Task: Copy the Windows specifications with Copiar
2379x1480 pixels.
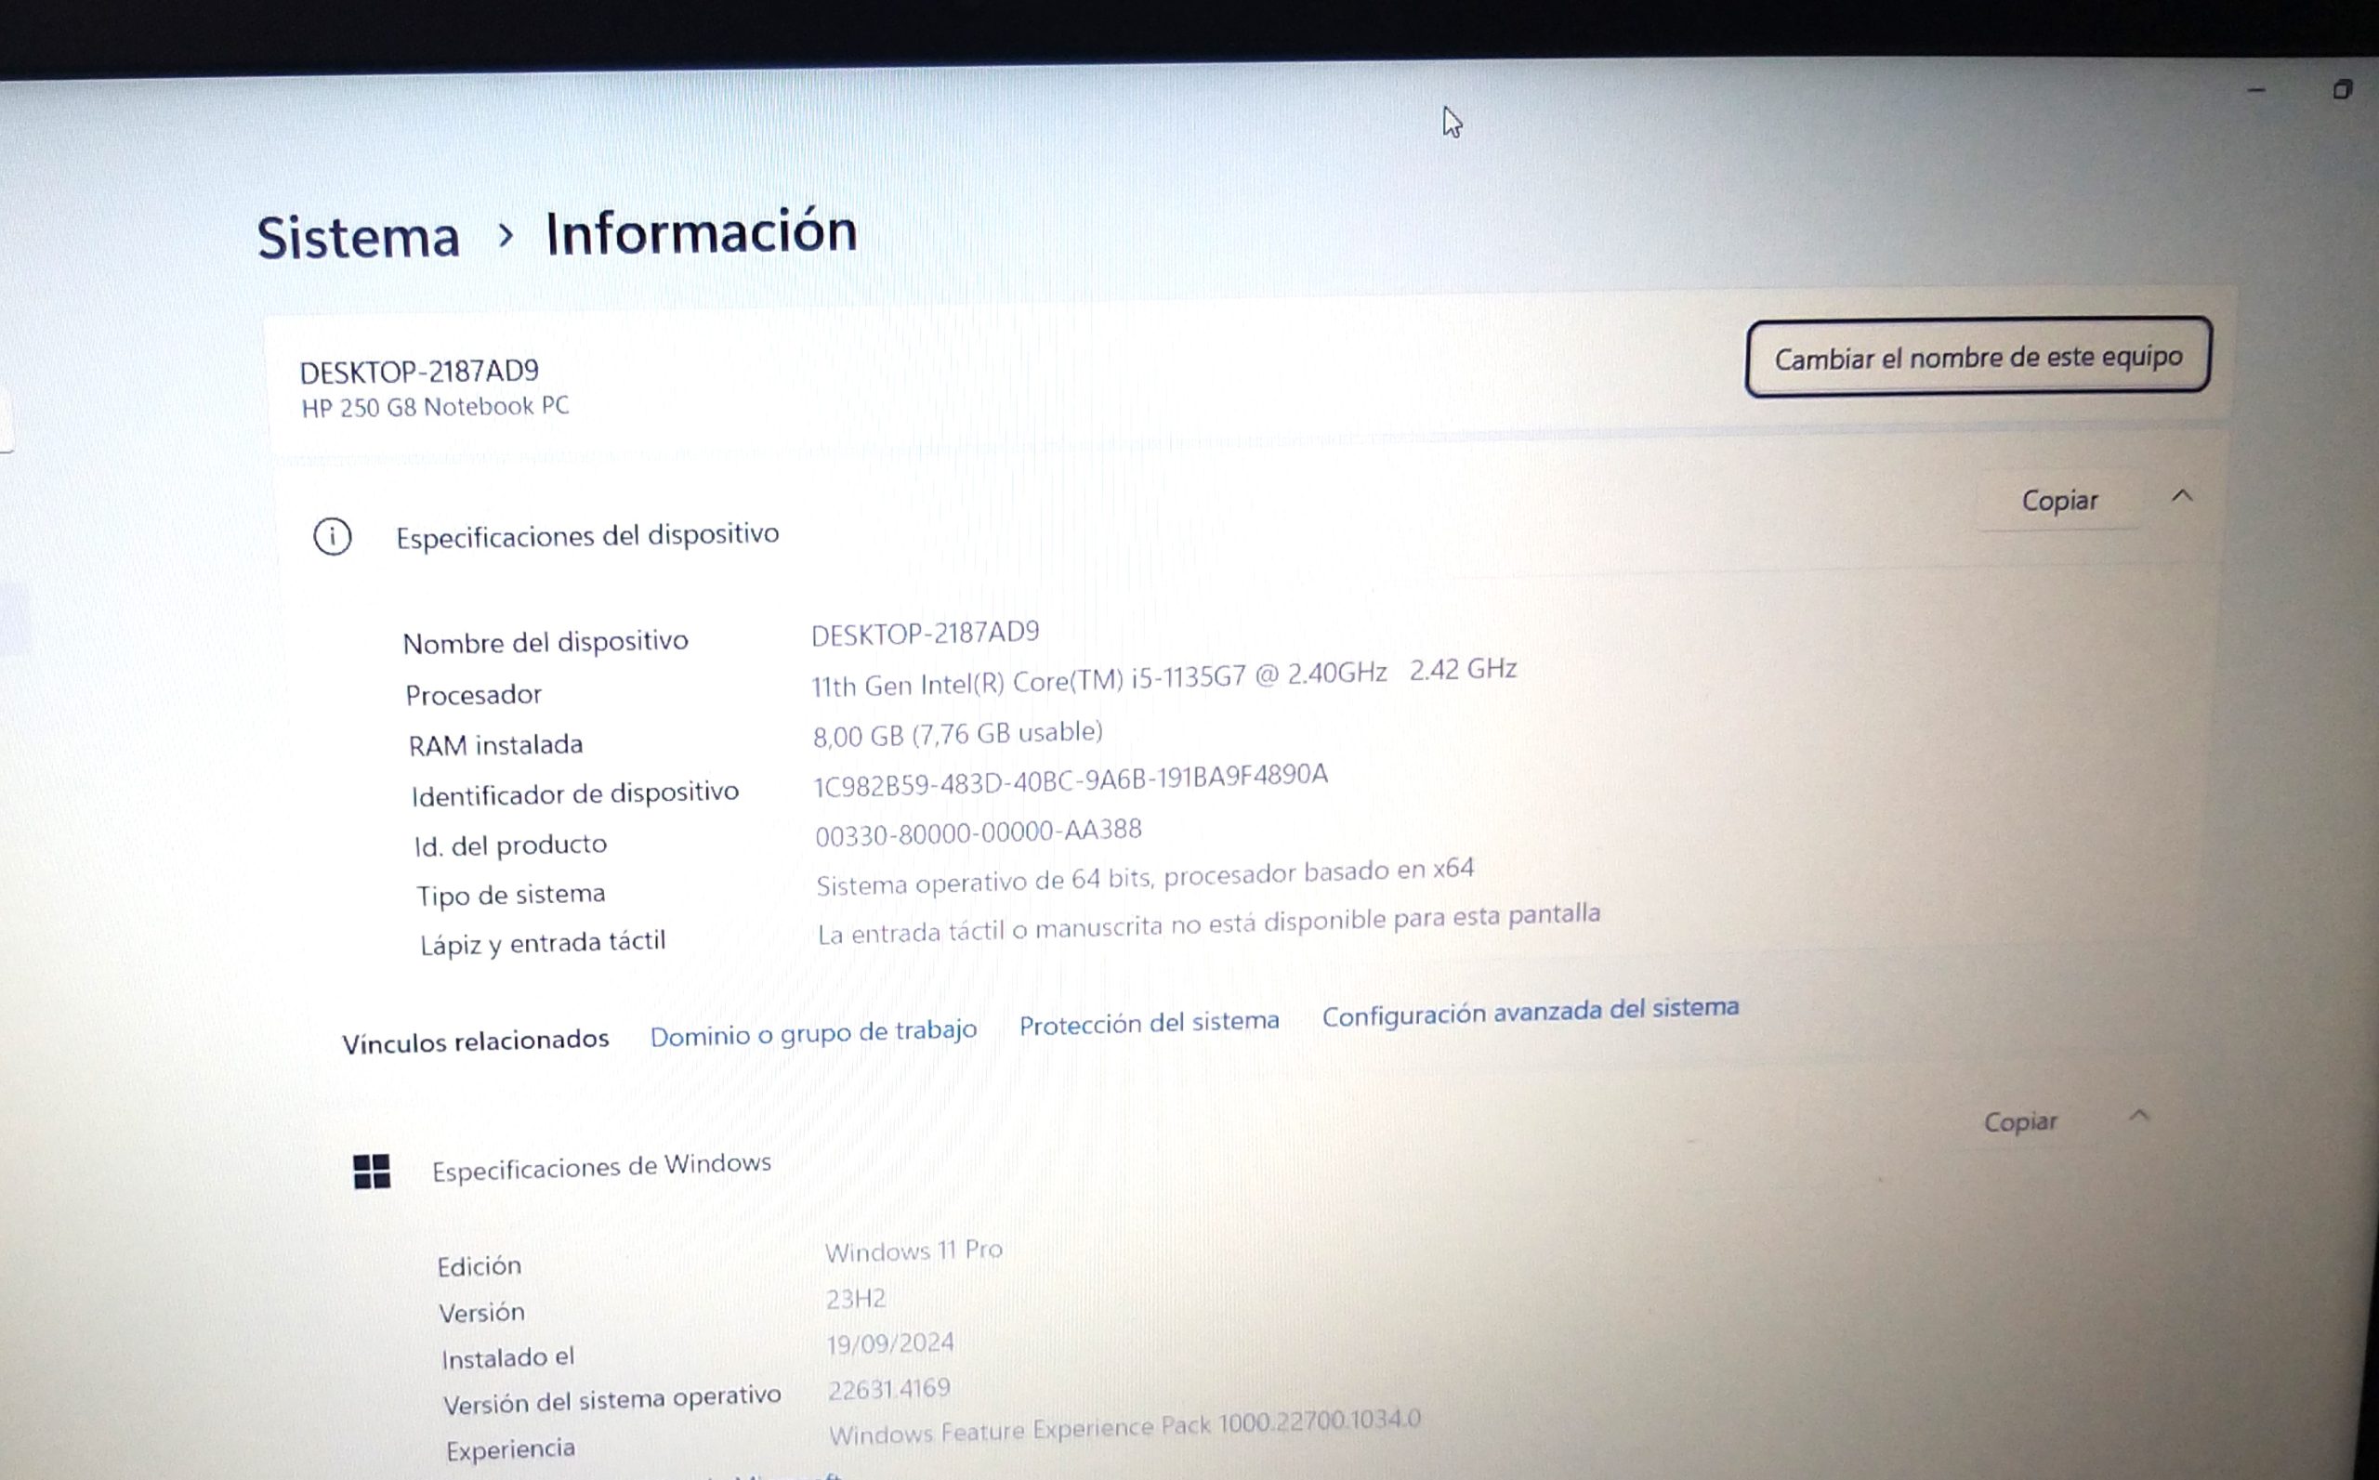Action: (x=2020, y=1121)
